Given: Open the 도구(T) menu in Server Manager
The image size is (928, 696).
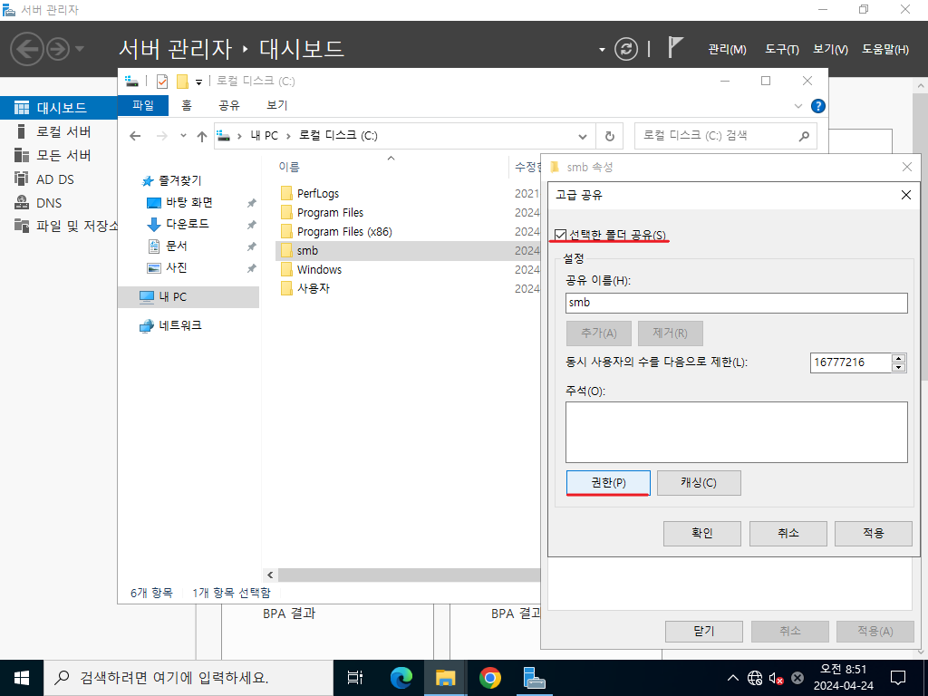Looking at the screenshot, I should [x=782, y=50].
